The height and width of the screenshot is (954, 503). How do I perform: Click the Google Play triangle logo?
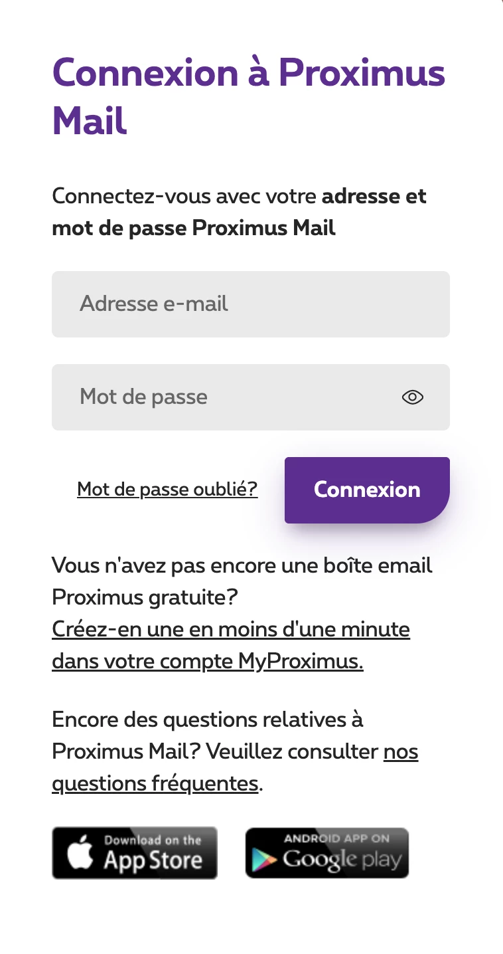pyautogui.click(x=264, y=860)
